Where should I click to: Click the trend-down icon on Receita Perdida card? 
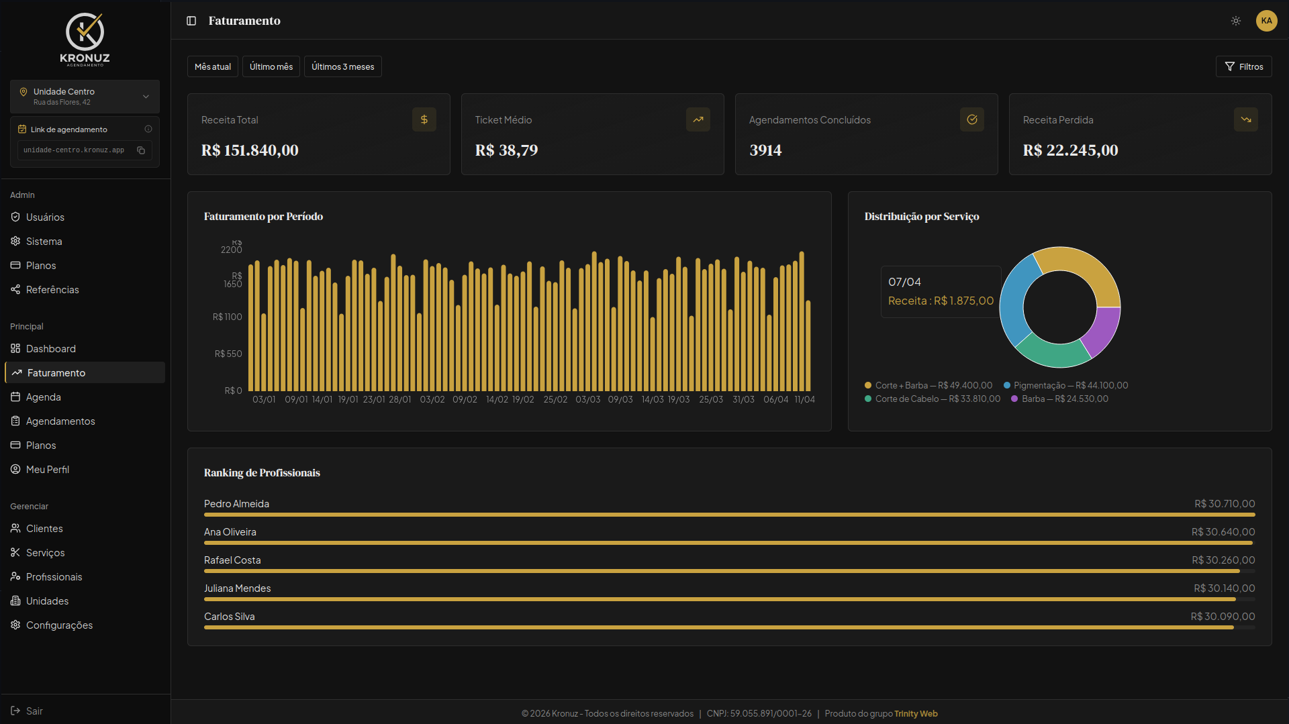point(1245,119)
